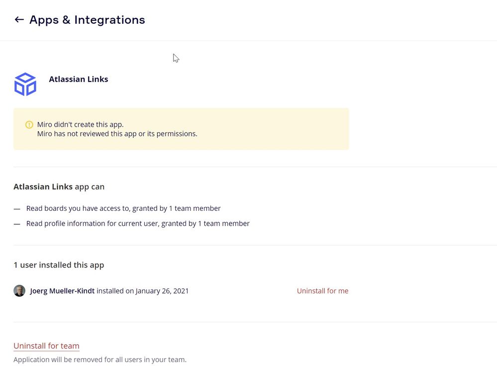Click the 'Read boards you have access to' permission
497x374 pixels.
click(x=123, y=208)
